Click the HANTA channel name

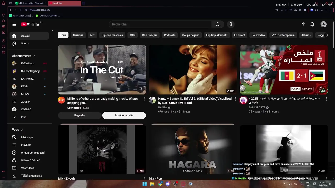pos(163,107)
